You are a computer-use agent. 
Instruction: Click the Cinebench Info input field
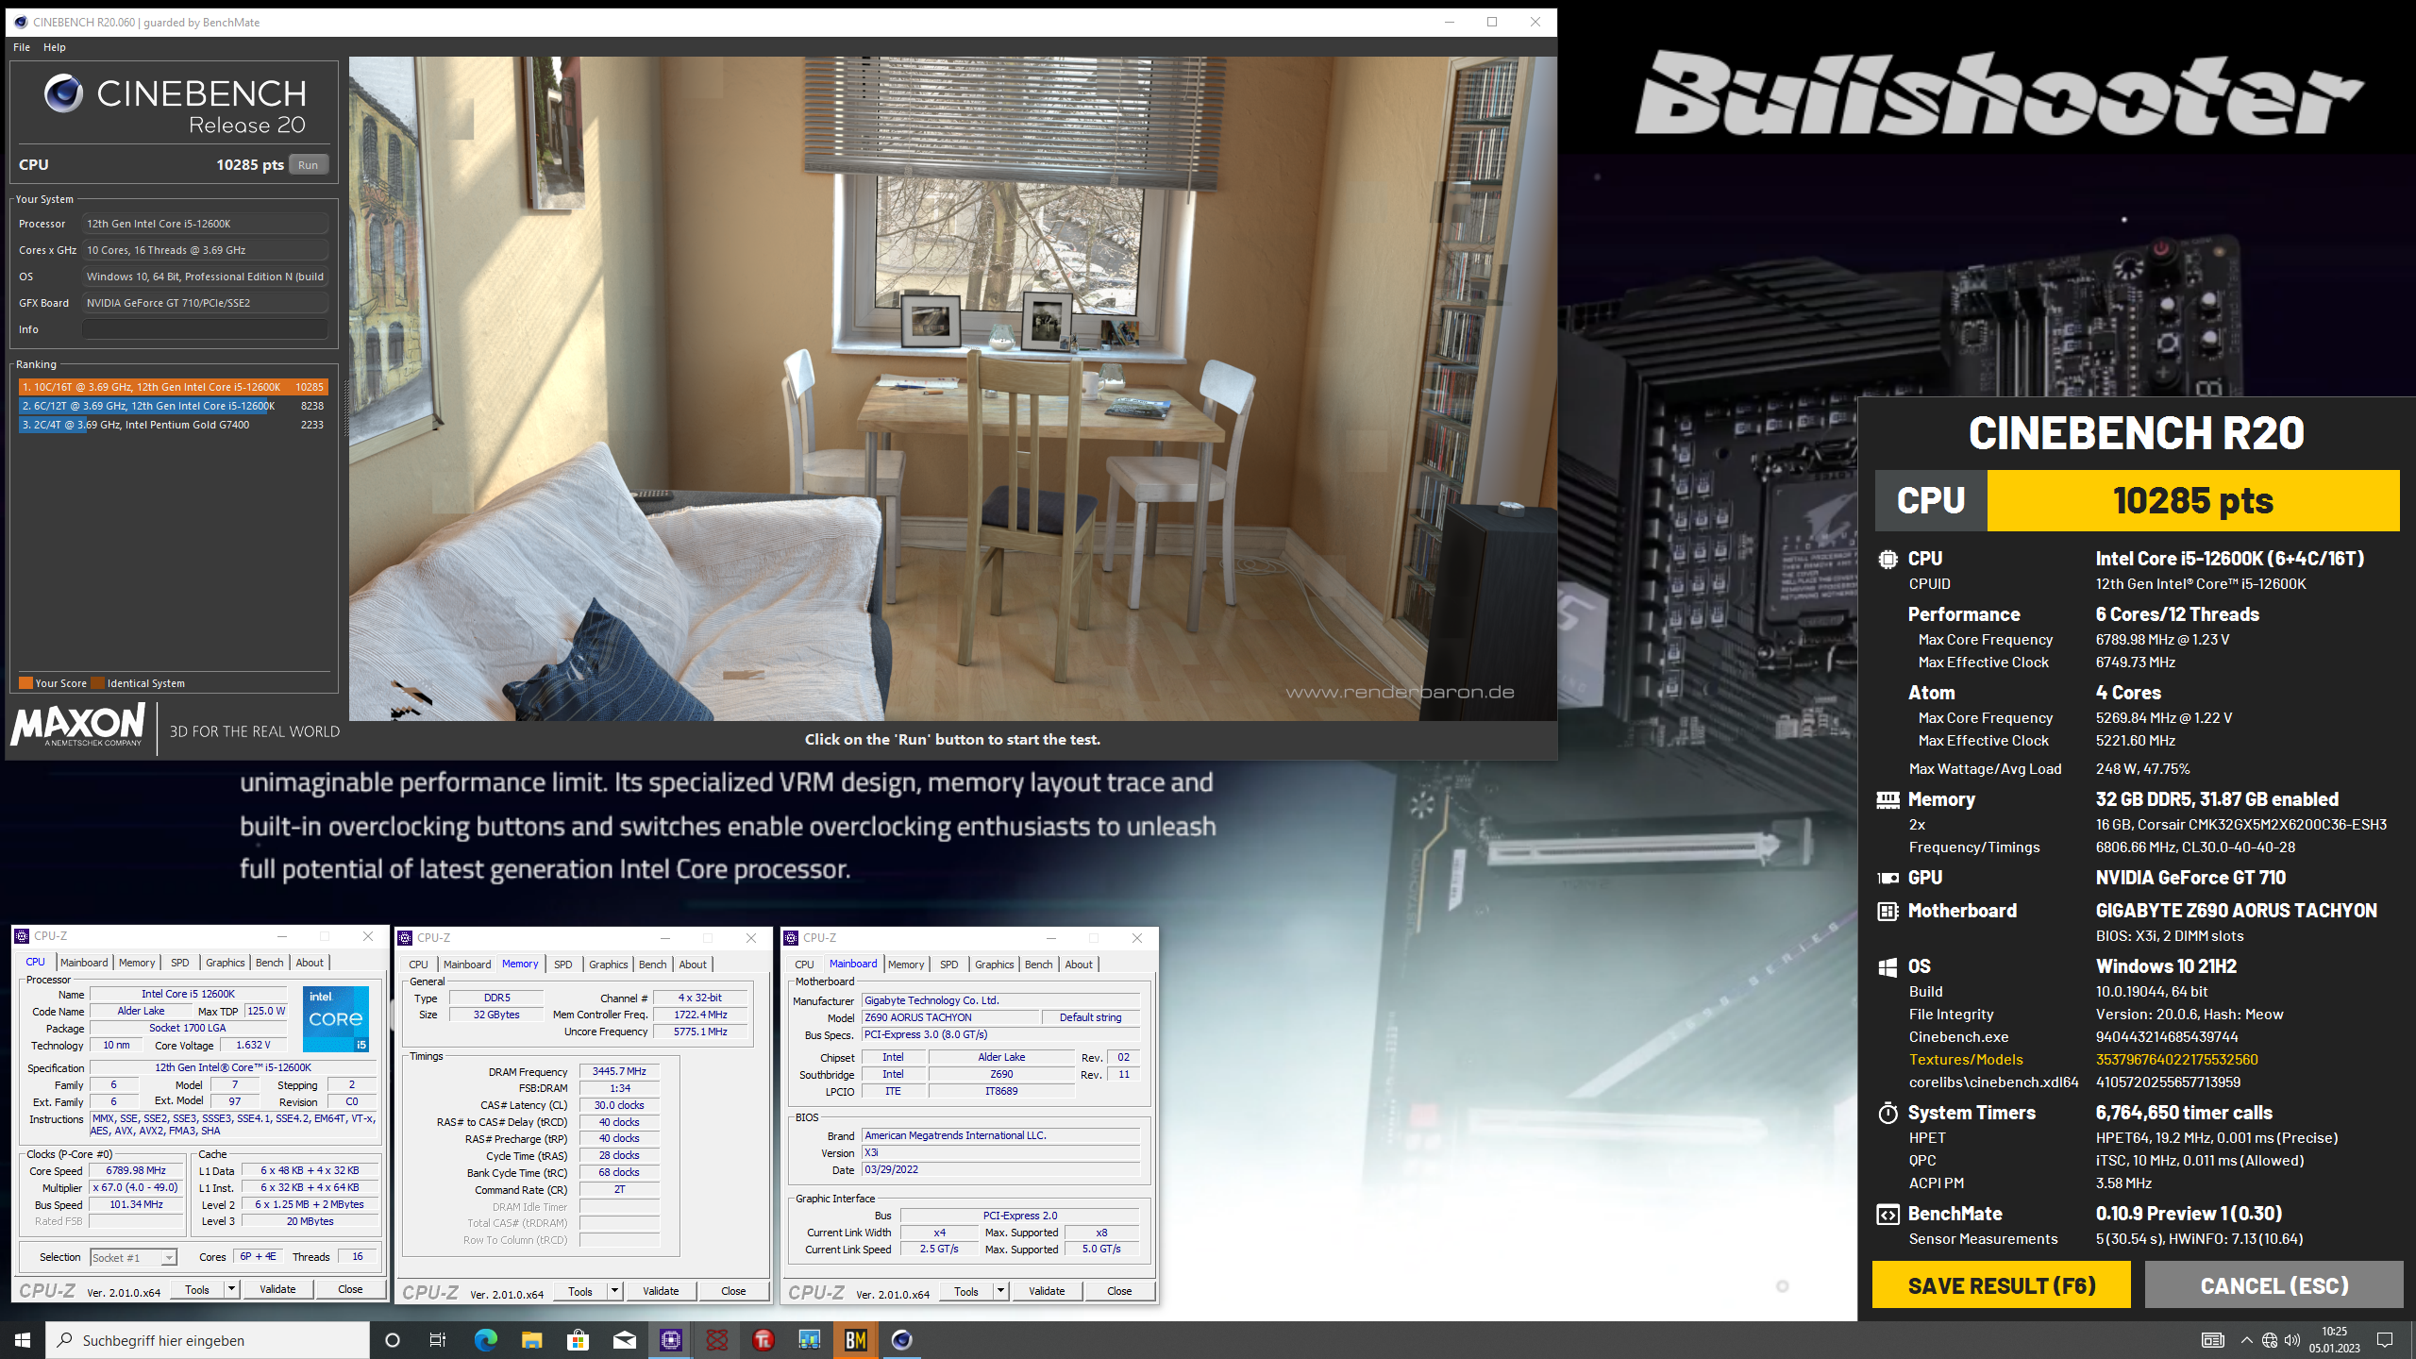205,329
